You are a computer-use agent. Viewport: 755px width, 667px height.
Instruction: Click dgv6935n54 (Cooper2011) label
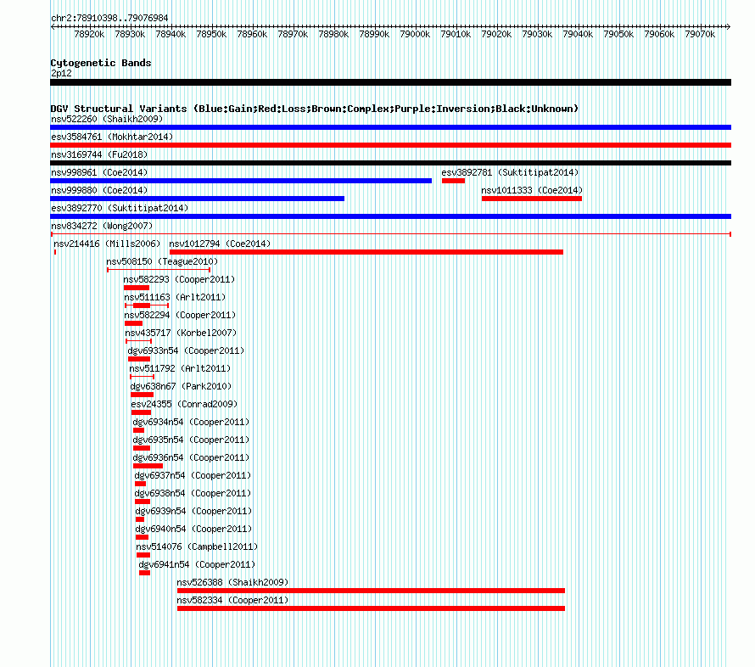click(191, 440)
